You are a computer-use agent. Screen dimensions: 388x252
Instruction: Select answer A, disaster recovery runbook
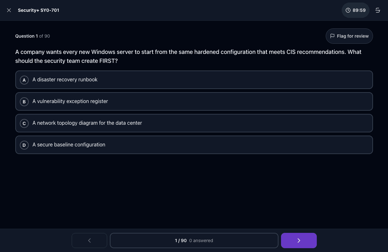tap(194, 80)
